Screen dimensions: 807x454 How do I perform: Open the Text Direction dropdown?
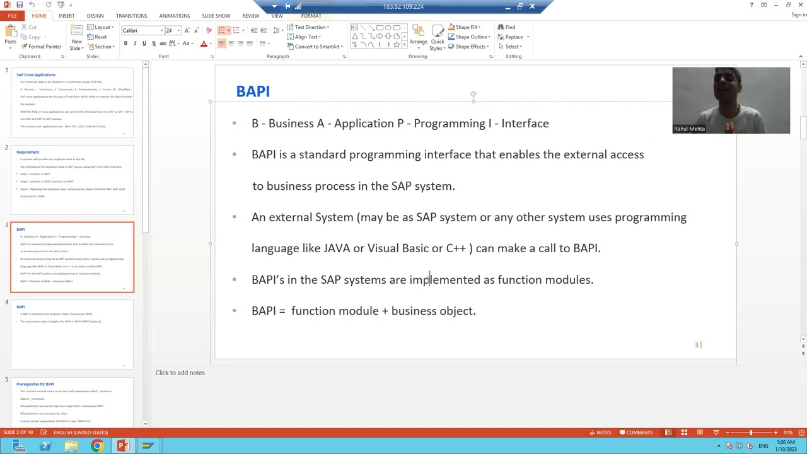[308, 27]
